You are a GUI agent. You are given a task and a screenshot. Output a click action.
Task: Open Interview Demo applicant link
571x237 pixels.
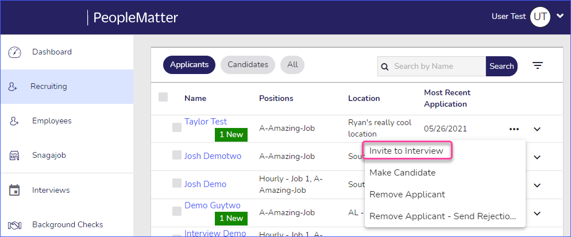[x=215, y=233]
